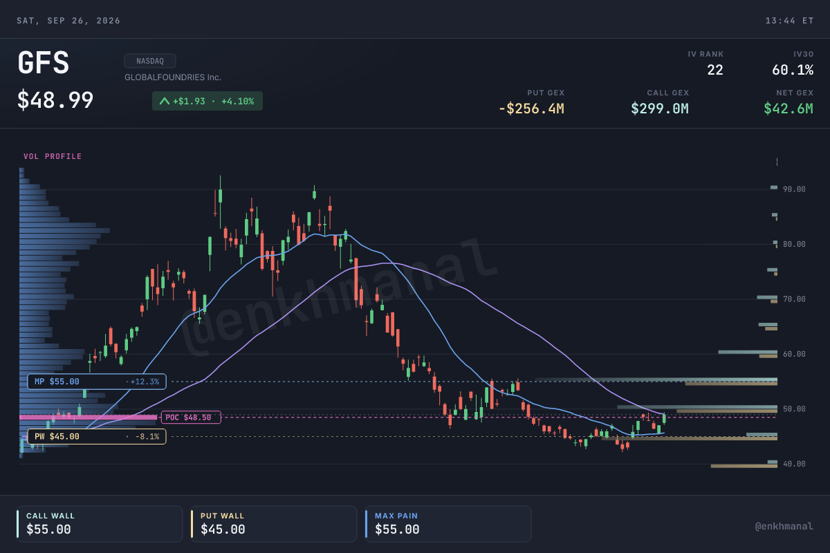Click the NET GEX value $42.6M

788,109
